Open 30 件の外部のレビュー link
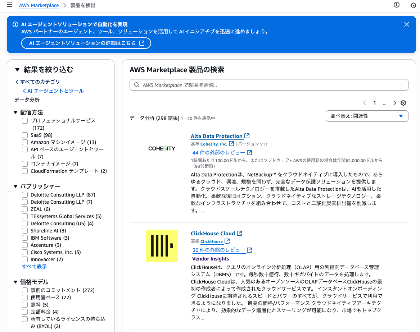Viewport: 420px width, 332px height. tap(219, 250)
